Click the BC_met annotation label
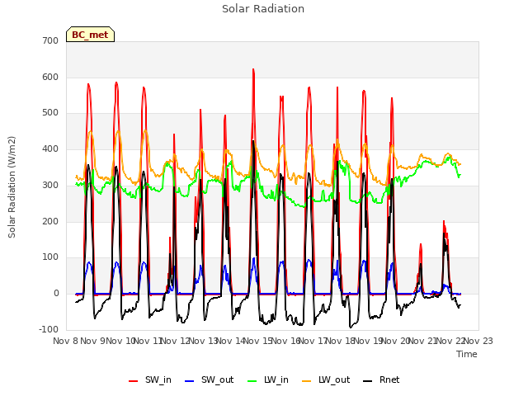This screenshot has width=528, height=396. [90, 35]
